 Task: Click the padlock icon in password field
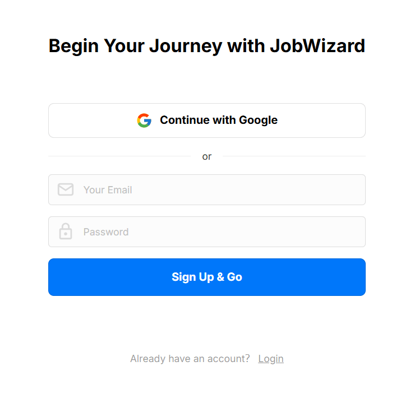point(66,231)
